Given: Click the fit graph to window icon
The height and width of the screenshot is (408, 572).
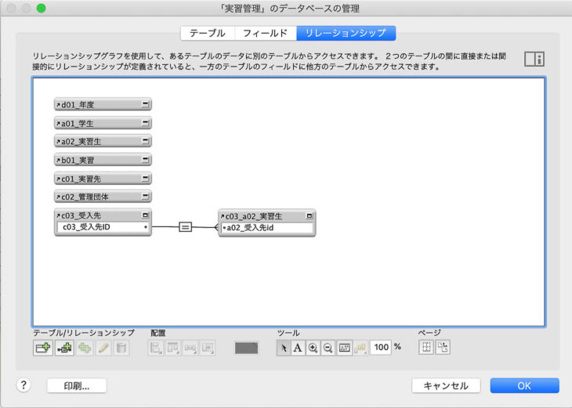Looking at the screenshot, I should pos(344,348).
